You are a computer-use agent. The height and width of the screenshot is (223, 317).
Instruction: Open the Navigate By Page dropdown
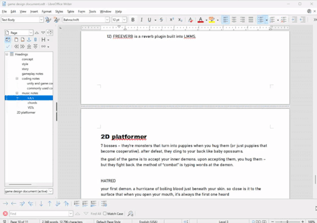pyautogui.click(x=31, y=32)
